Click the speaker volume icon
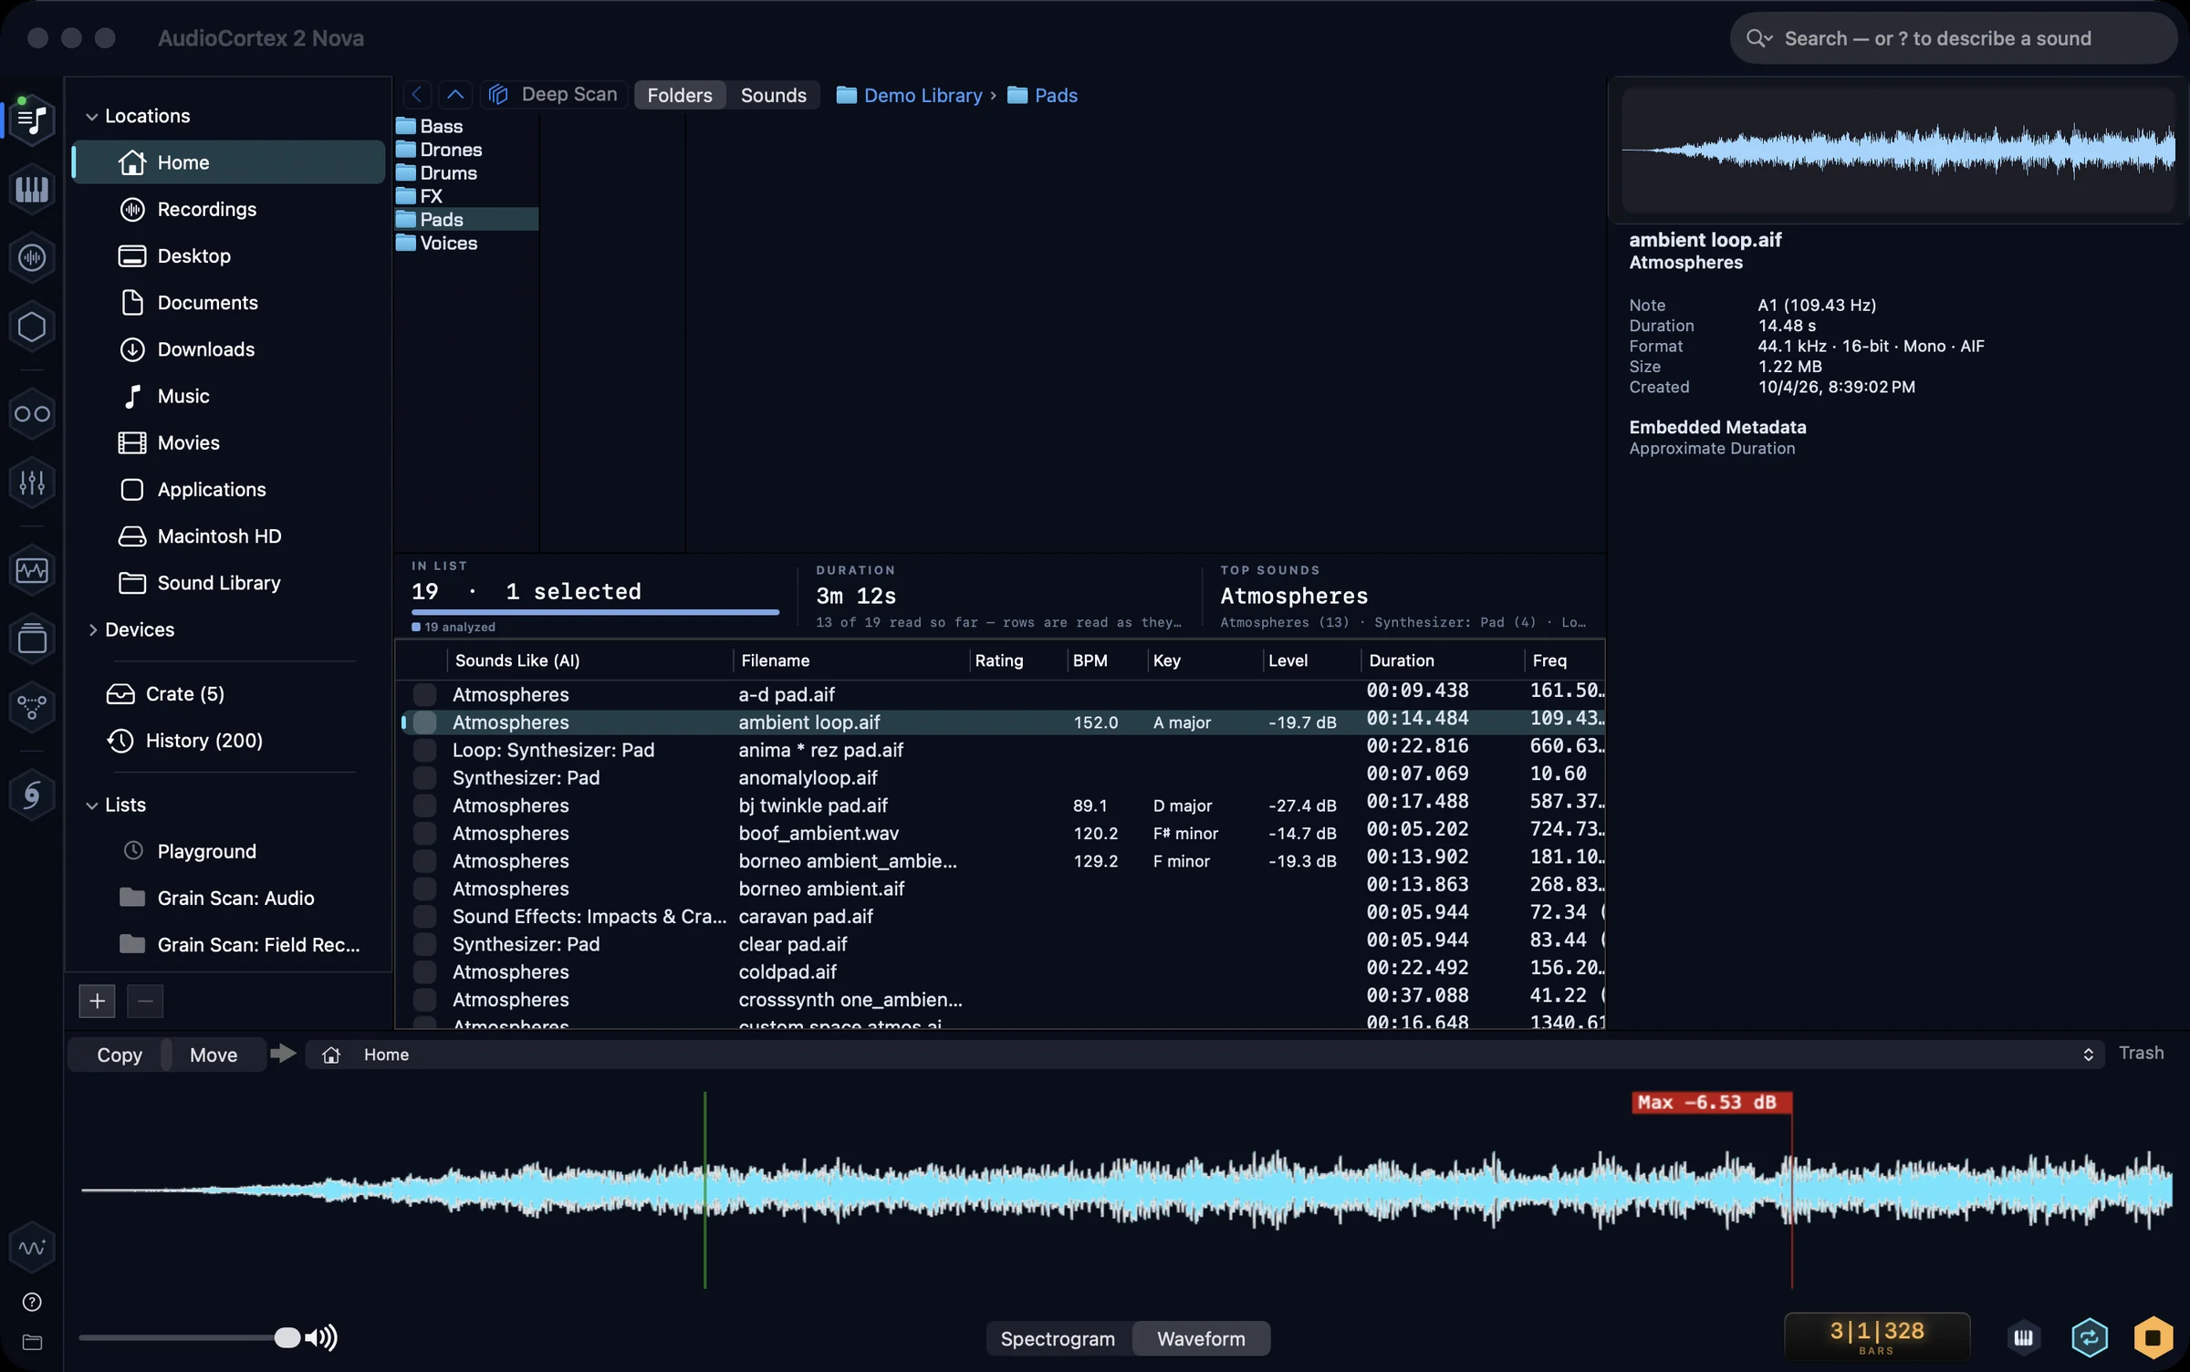 321,1337
